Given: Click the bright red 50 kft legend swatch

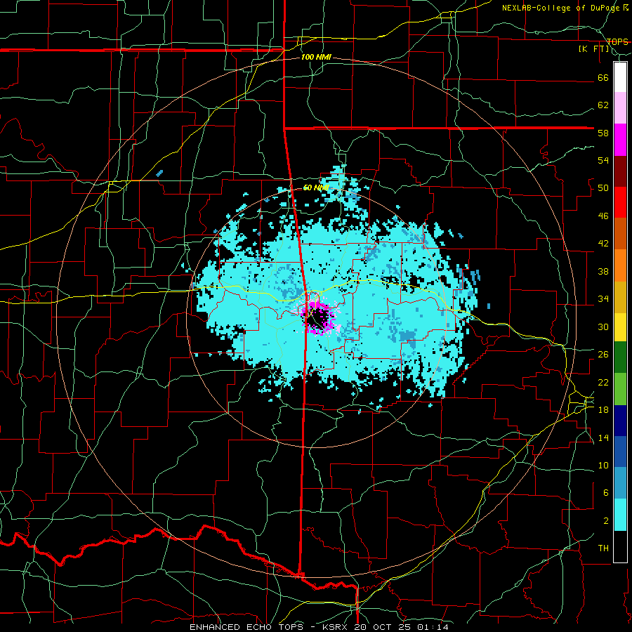Looking at the screenshot, I should (x=620, y=202).
